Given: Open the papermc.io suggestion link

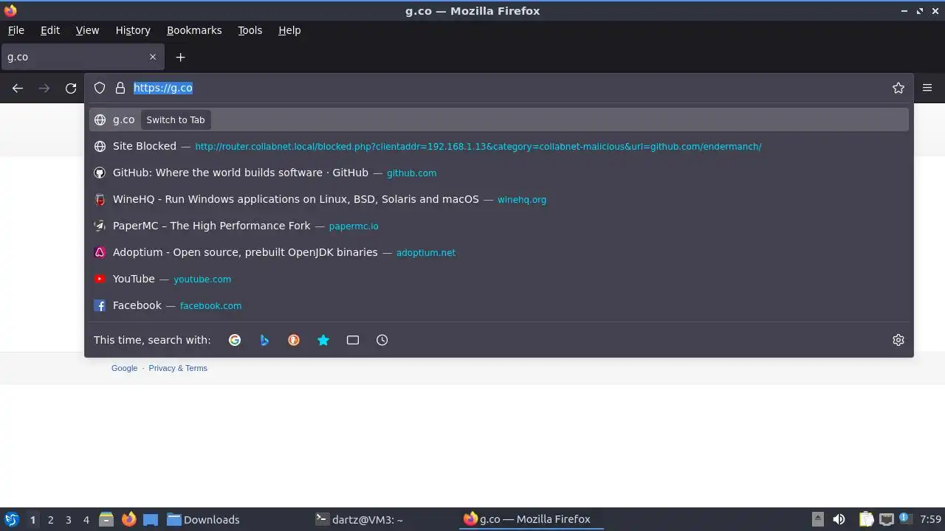Looking at the screenshot, I should 354,226.
